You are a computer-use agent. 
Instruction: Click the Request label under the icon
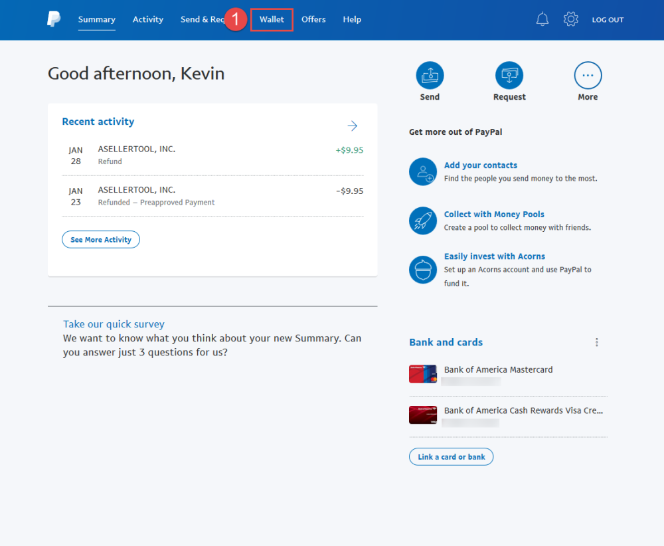(509, 97)
